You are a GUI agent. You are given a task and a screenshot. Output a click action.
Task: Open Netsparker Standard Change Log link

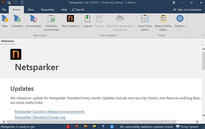pyautogui.click(x=40, y=117)
